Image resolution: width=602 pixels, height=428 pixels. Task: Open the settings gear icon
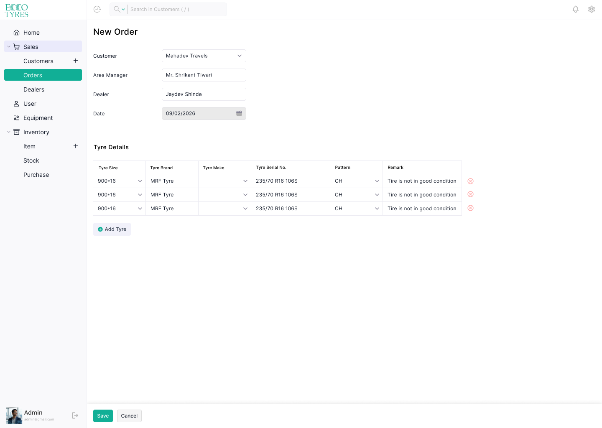592,9
